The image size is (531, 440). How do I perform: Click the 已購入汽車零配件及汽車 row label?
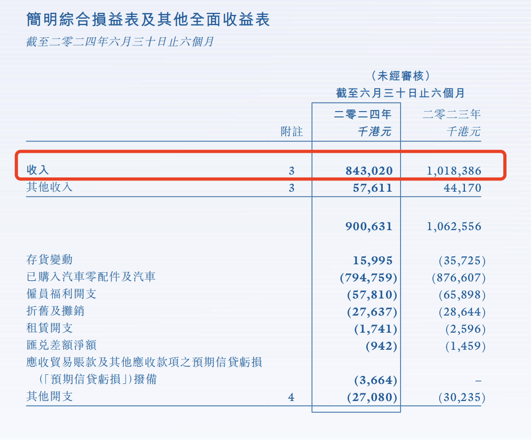pyautogui.click(x=91, y=277)
